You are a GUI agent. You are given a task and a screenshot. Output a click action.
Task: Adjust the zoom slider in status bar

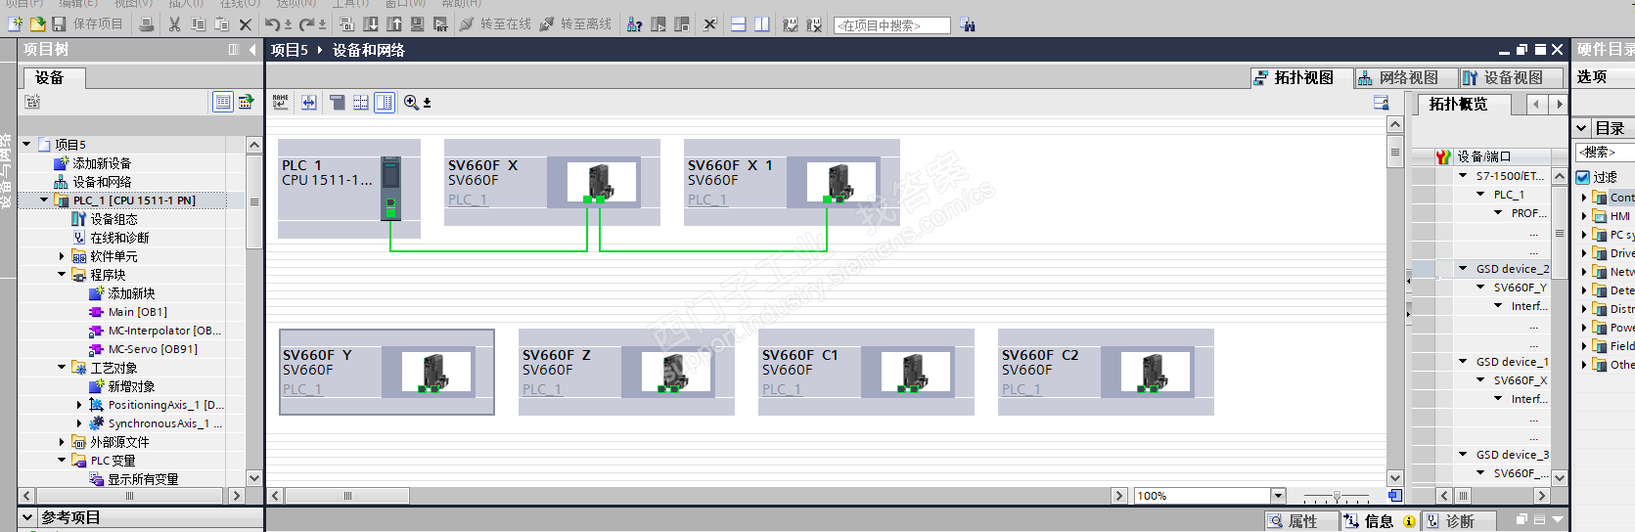coord(1337,496)
